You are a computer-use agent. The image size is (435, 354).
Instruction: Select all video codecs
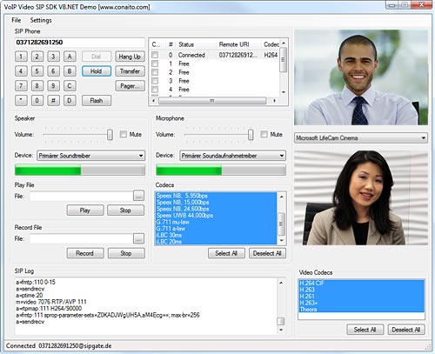click(x=365, y=330)
